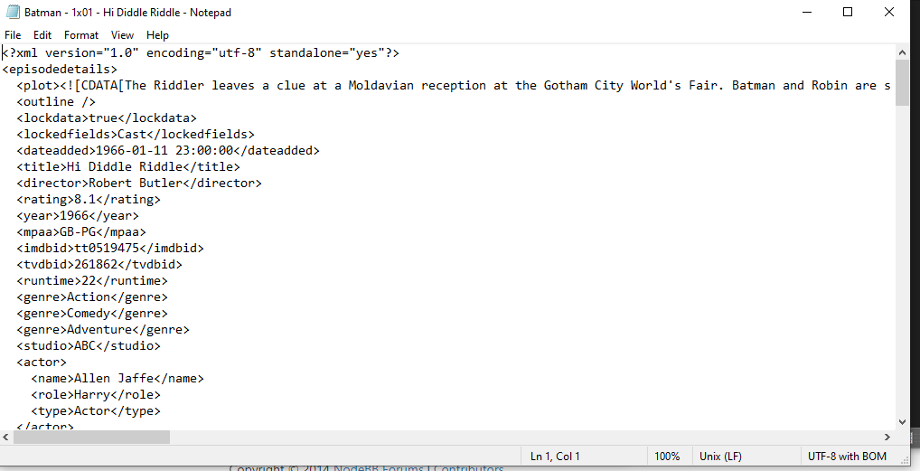Click the genre Comedy line
The image size is (920, 471).
click(x=92, y=314)
